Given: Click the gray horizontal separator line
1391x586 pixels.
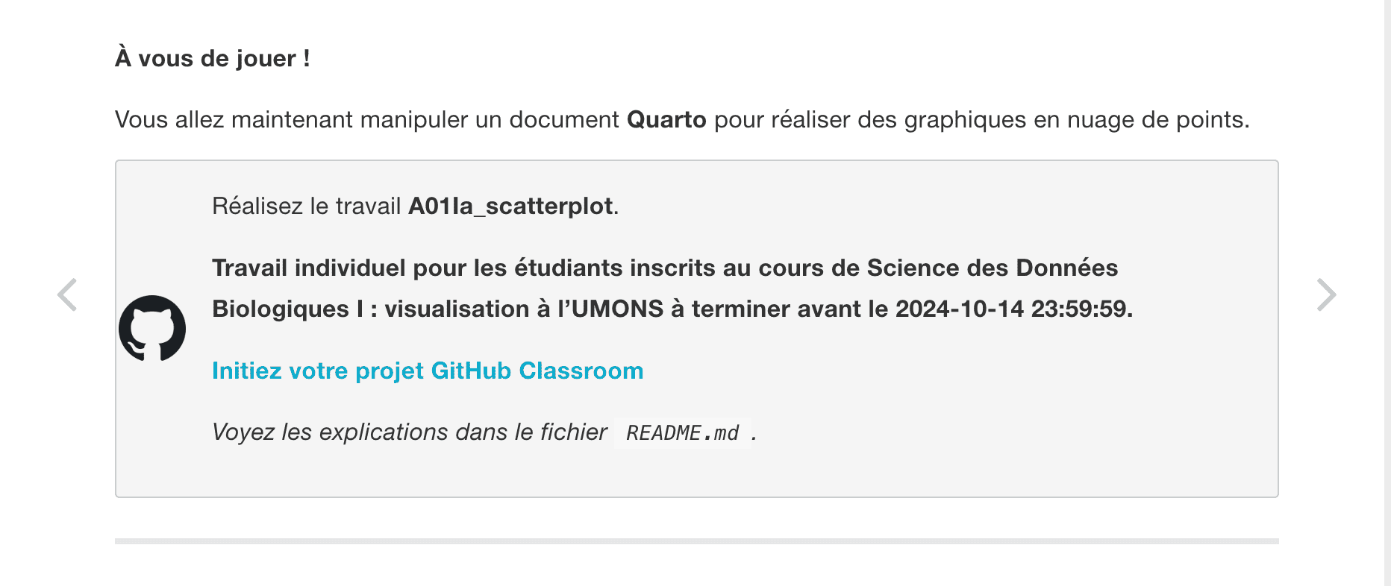Looking at the screenshot, I should coord(696,541).
